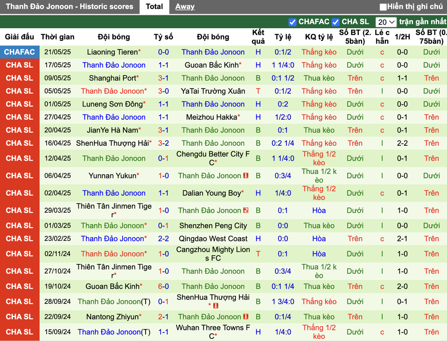
Task: Toggle the Hiển thị ghi chú checkbox
Action: (383, 7)
